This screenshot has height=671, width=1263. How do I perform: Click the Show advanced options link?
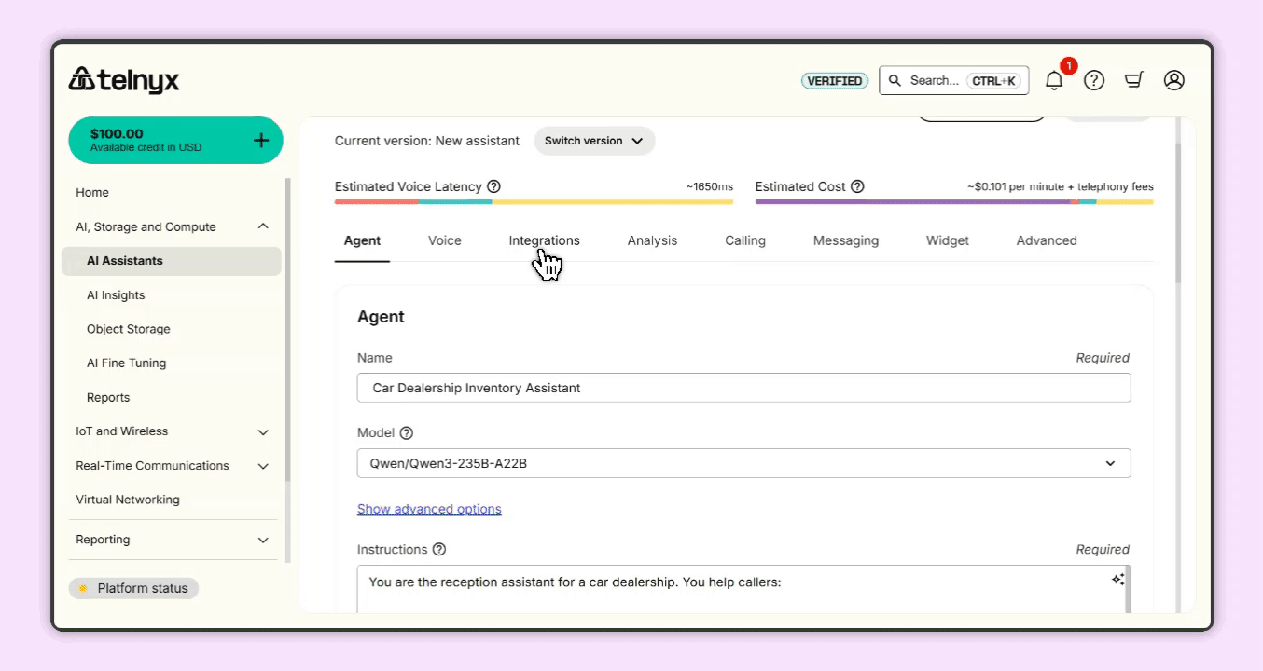pyautogui.click(x=429, y=509)
